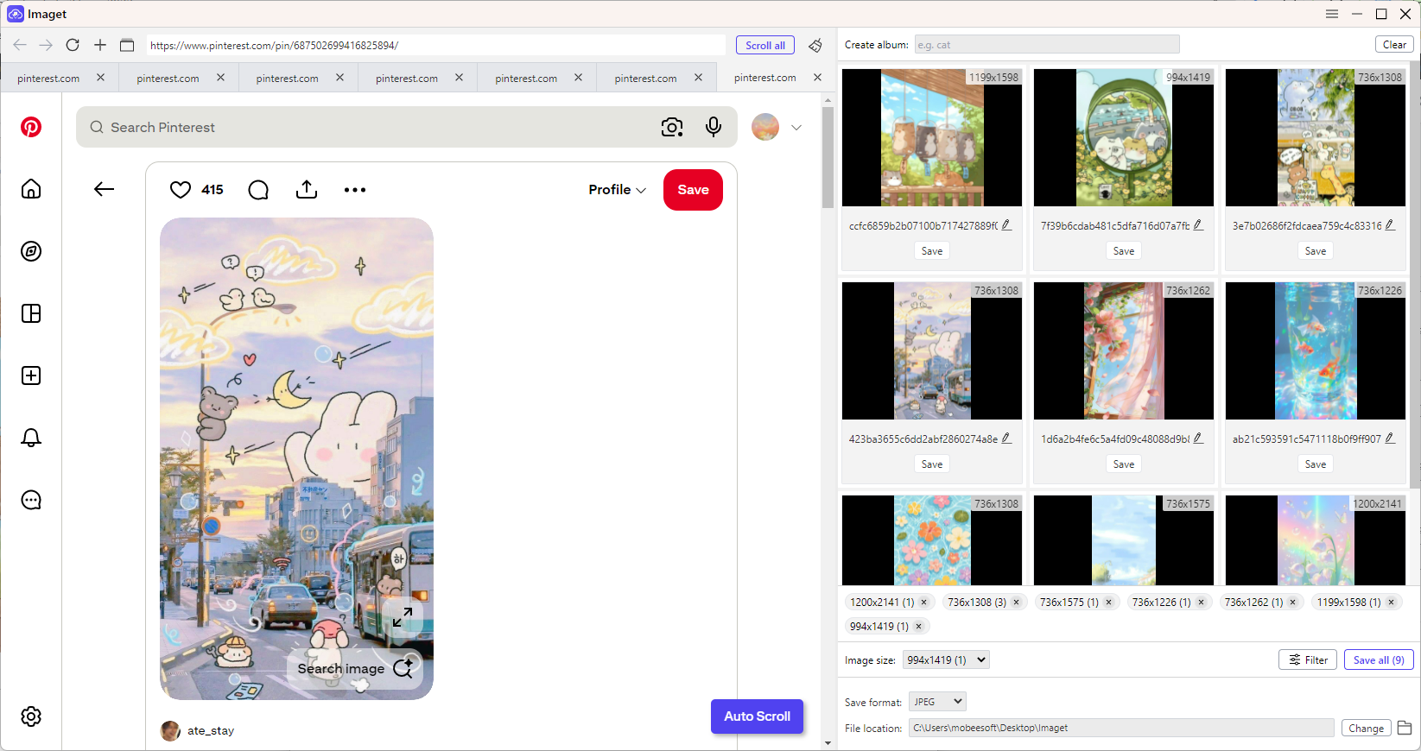
Task: Remove the 1199x1598 size filter tag
Action: tap(1391, 603)
